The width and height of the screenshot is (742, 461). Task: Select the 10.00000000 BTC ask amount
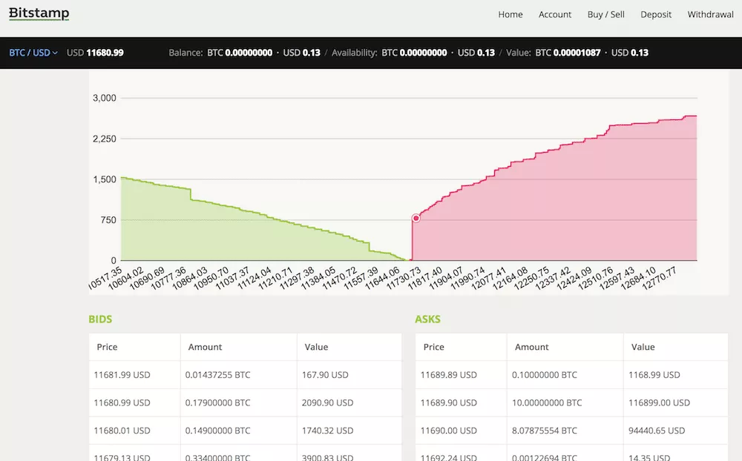[x=547, y=403]
